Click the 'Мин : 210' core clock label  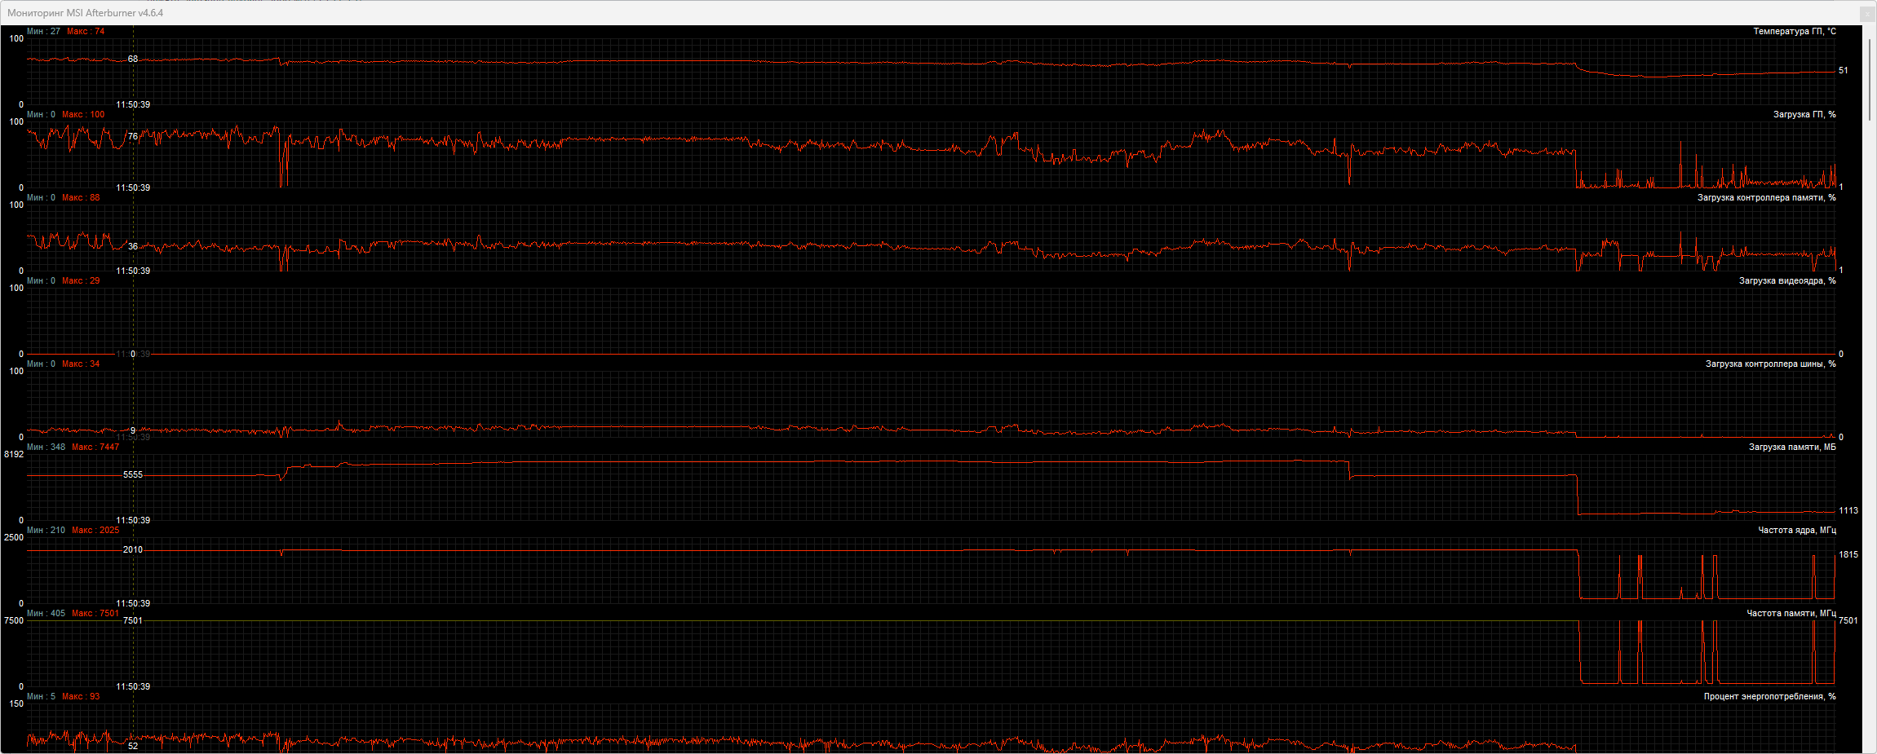tap(46, 531)
